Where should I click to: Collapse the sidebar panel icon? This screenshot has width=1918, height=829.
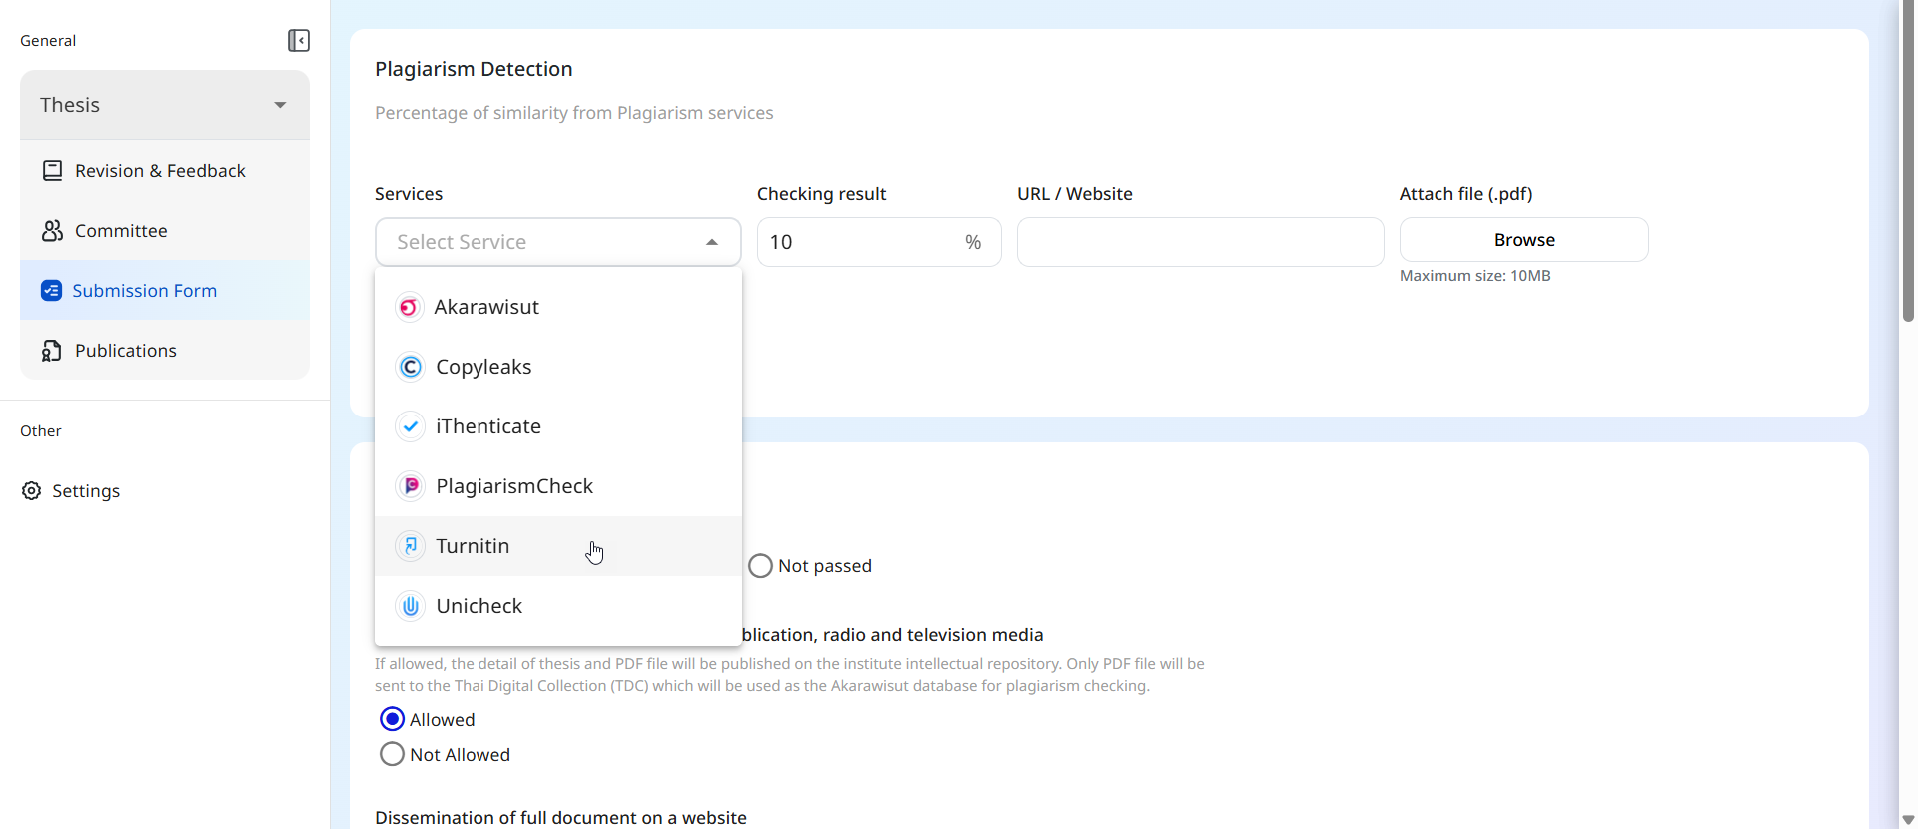coord(298,41)
